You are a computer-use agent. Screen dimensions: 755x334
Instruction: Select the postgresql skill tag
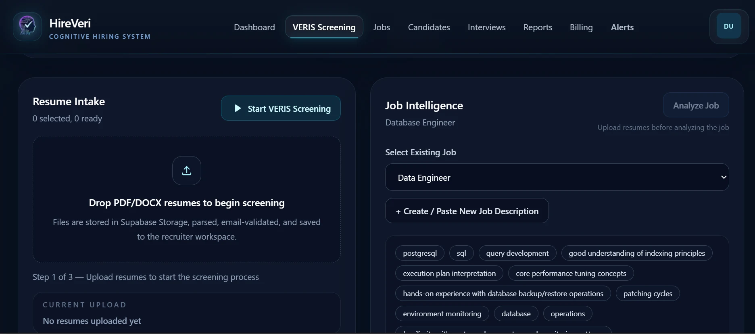tap(420, 253)
